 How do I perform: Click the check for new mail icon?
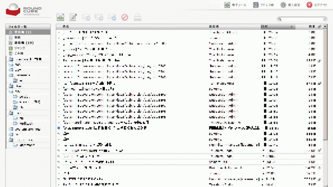(x=61, y=17)
